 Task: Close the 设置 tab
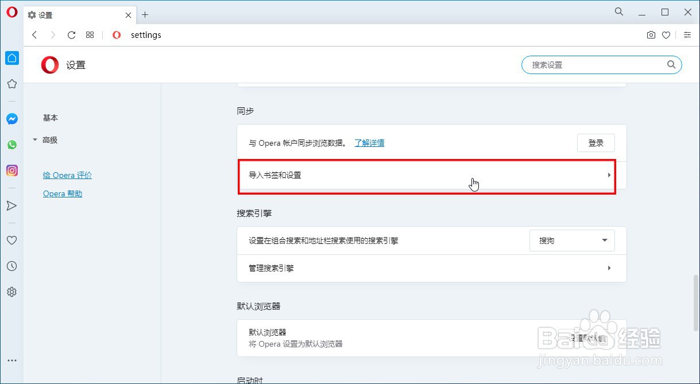tap(129, 15)
